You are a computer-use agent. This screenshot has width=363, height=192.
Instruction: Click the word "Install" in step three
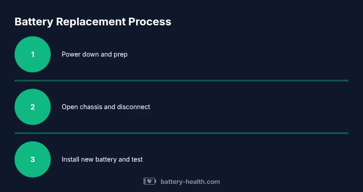point(71,159)
